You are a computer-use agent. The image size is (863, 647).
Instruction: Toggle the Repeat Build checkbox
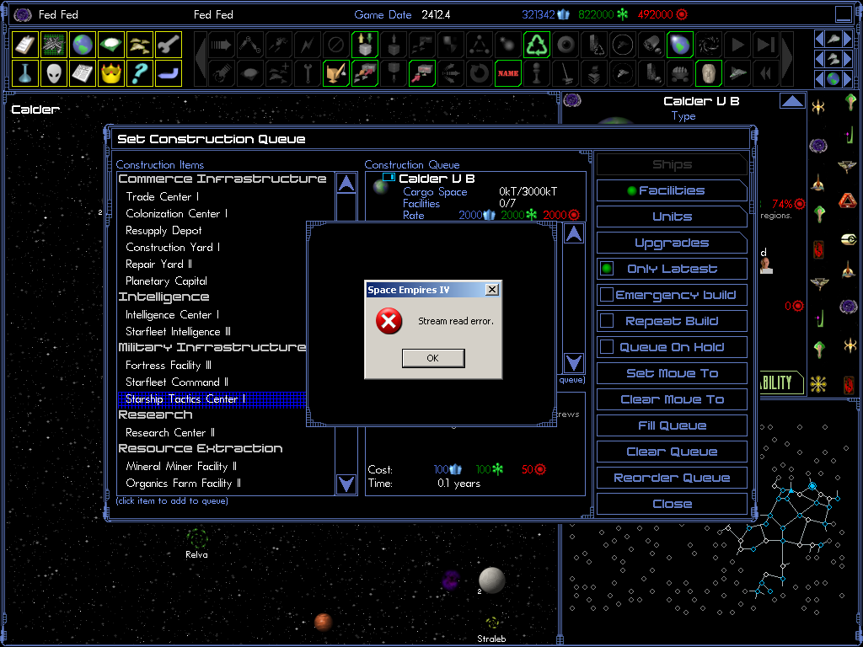606,322
